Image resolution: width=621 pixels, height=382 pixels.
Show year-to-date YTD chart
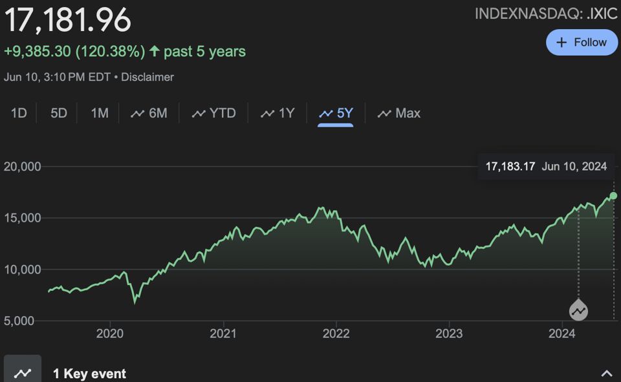pyautogui.click(x=214, y=113)
